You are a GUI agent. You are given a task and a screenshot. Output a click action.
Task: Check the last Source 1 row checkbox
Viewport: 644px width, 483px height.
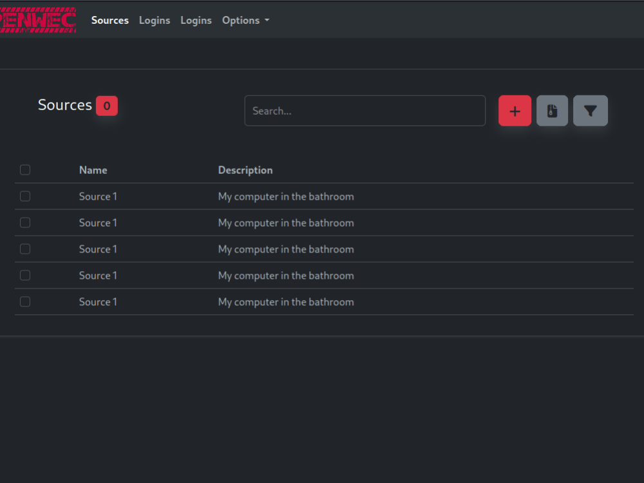24,301
